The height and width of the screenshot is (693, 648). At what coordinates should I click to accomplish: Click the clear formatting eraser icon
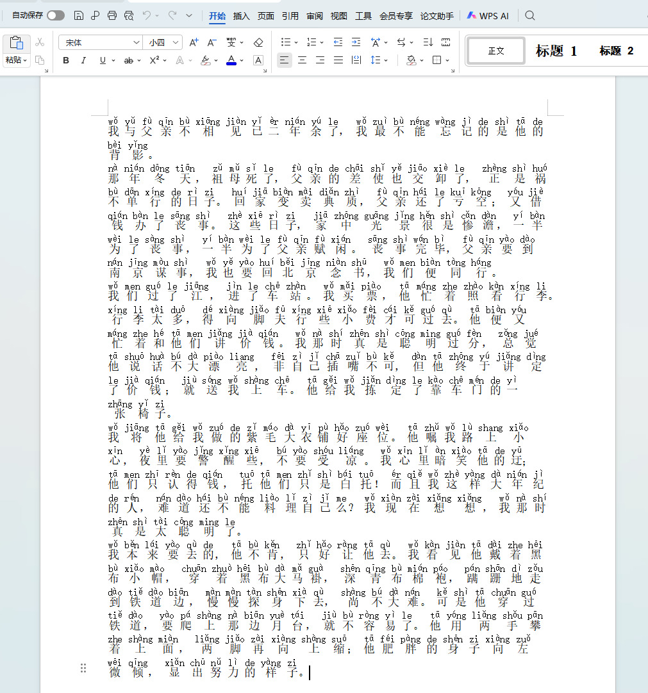pyautogui.click(x=258, y=42)
